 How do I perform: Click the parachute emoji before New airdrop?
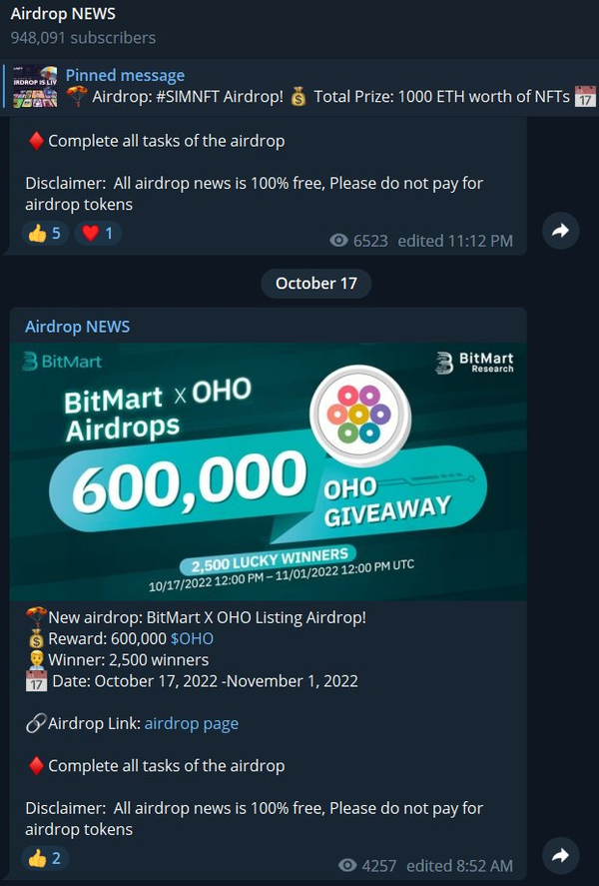36,617
